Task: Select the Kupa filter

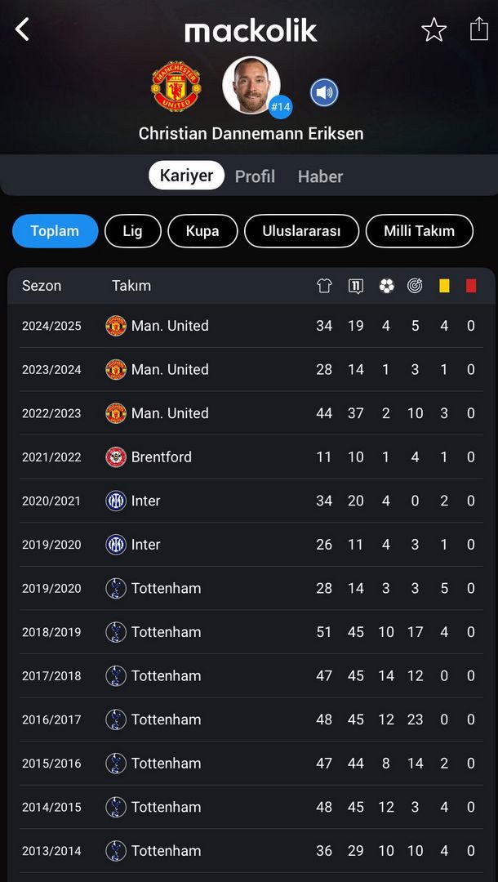Action: point(202,231)
